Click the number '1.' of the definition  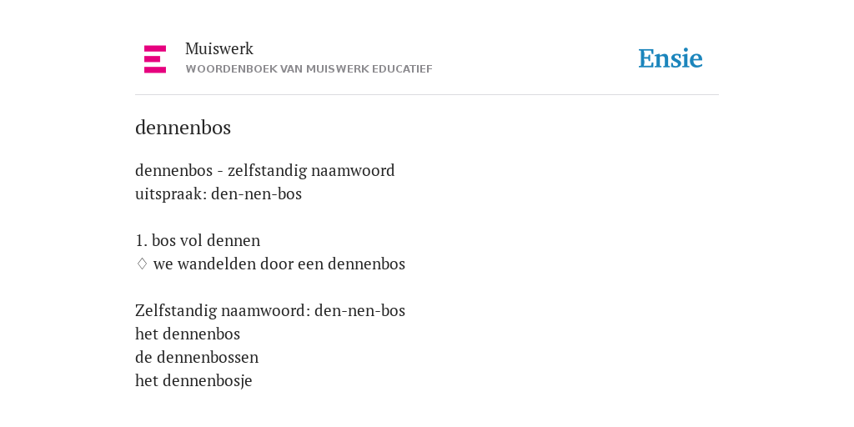click(141, 240)
